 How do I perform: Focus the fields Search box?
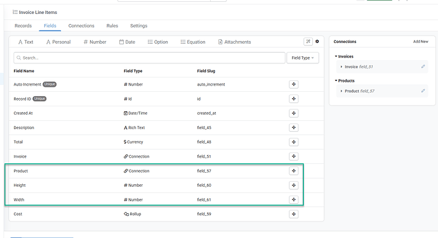(x=149, y=58)
